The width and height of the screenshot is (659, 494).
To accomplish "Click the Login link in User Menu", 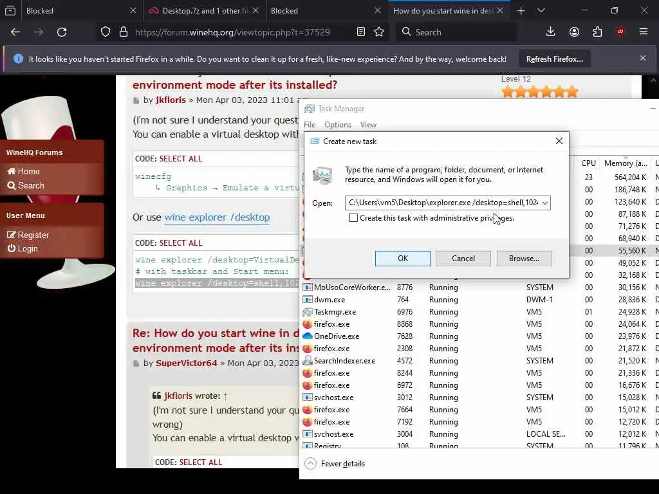I will [x=23, y=248].
